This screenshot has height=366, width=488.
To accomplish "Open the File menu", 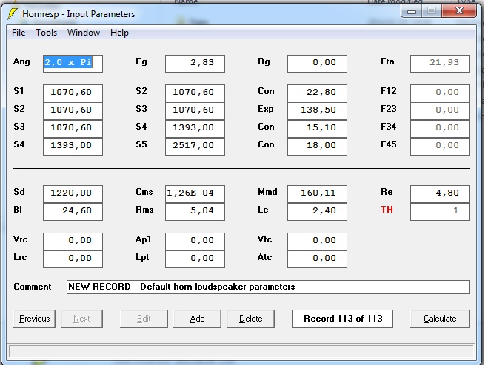I will [x=19, y=33].
